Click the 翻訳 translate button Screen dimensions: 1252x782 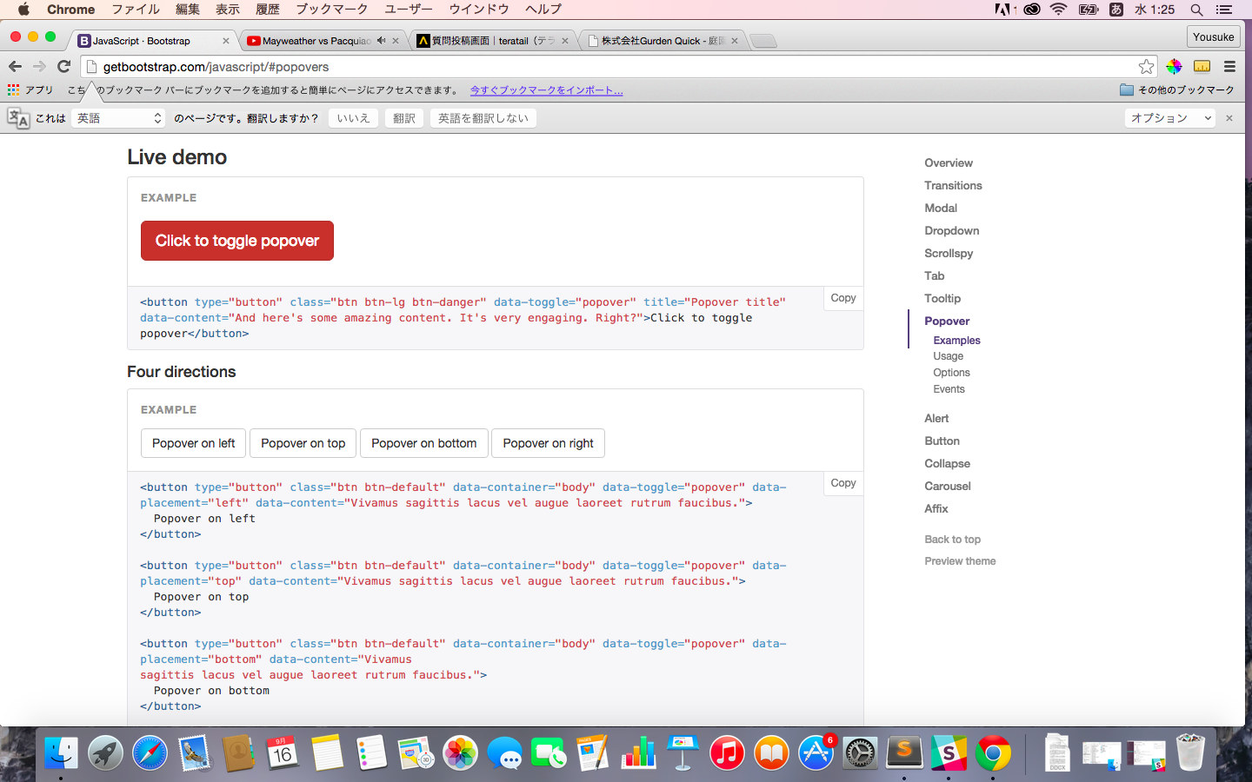coord(404,118)
